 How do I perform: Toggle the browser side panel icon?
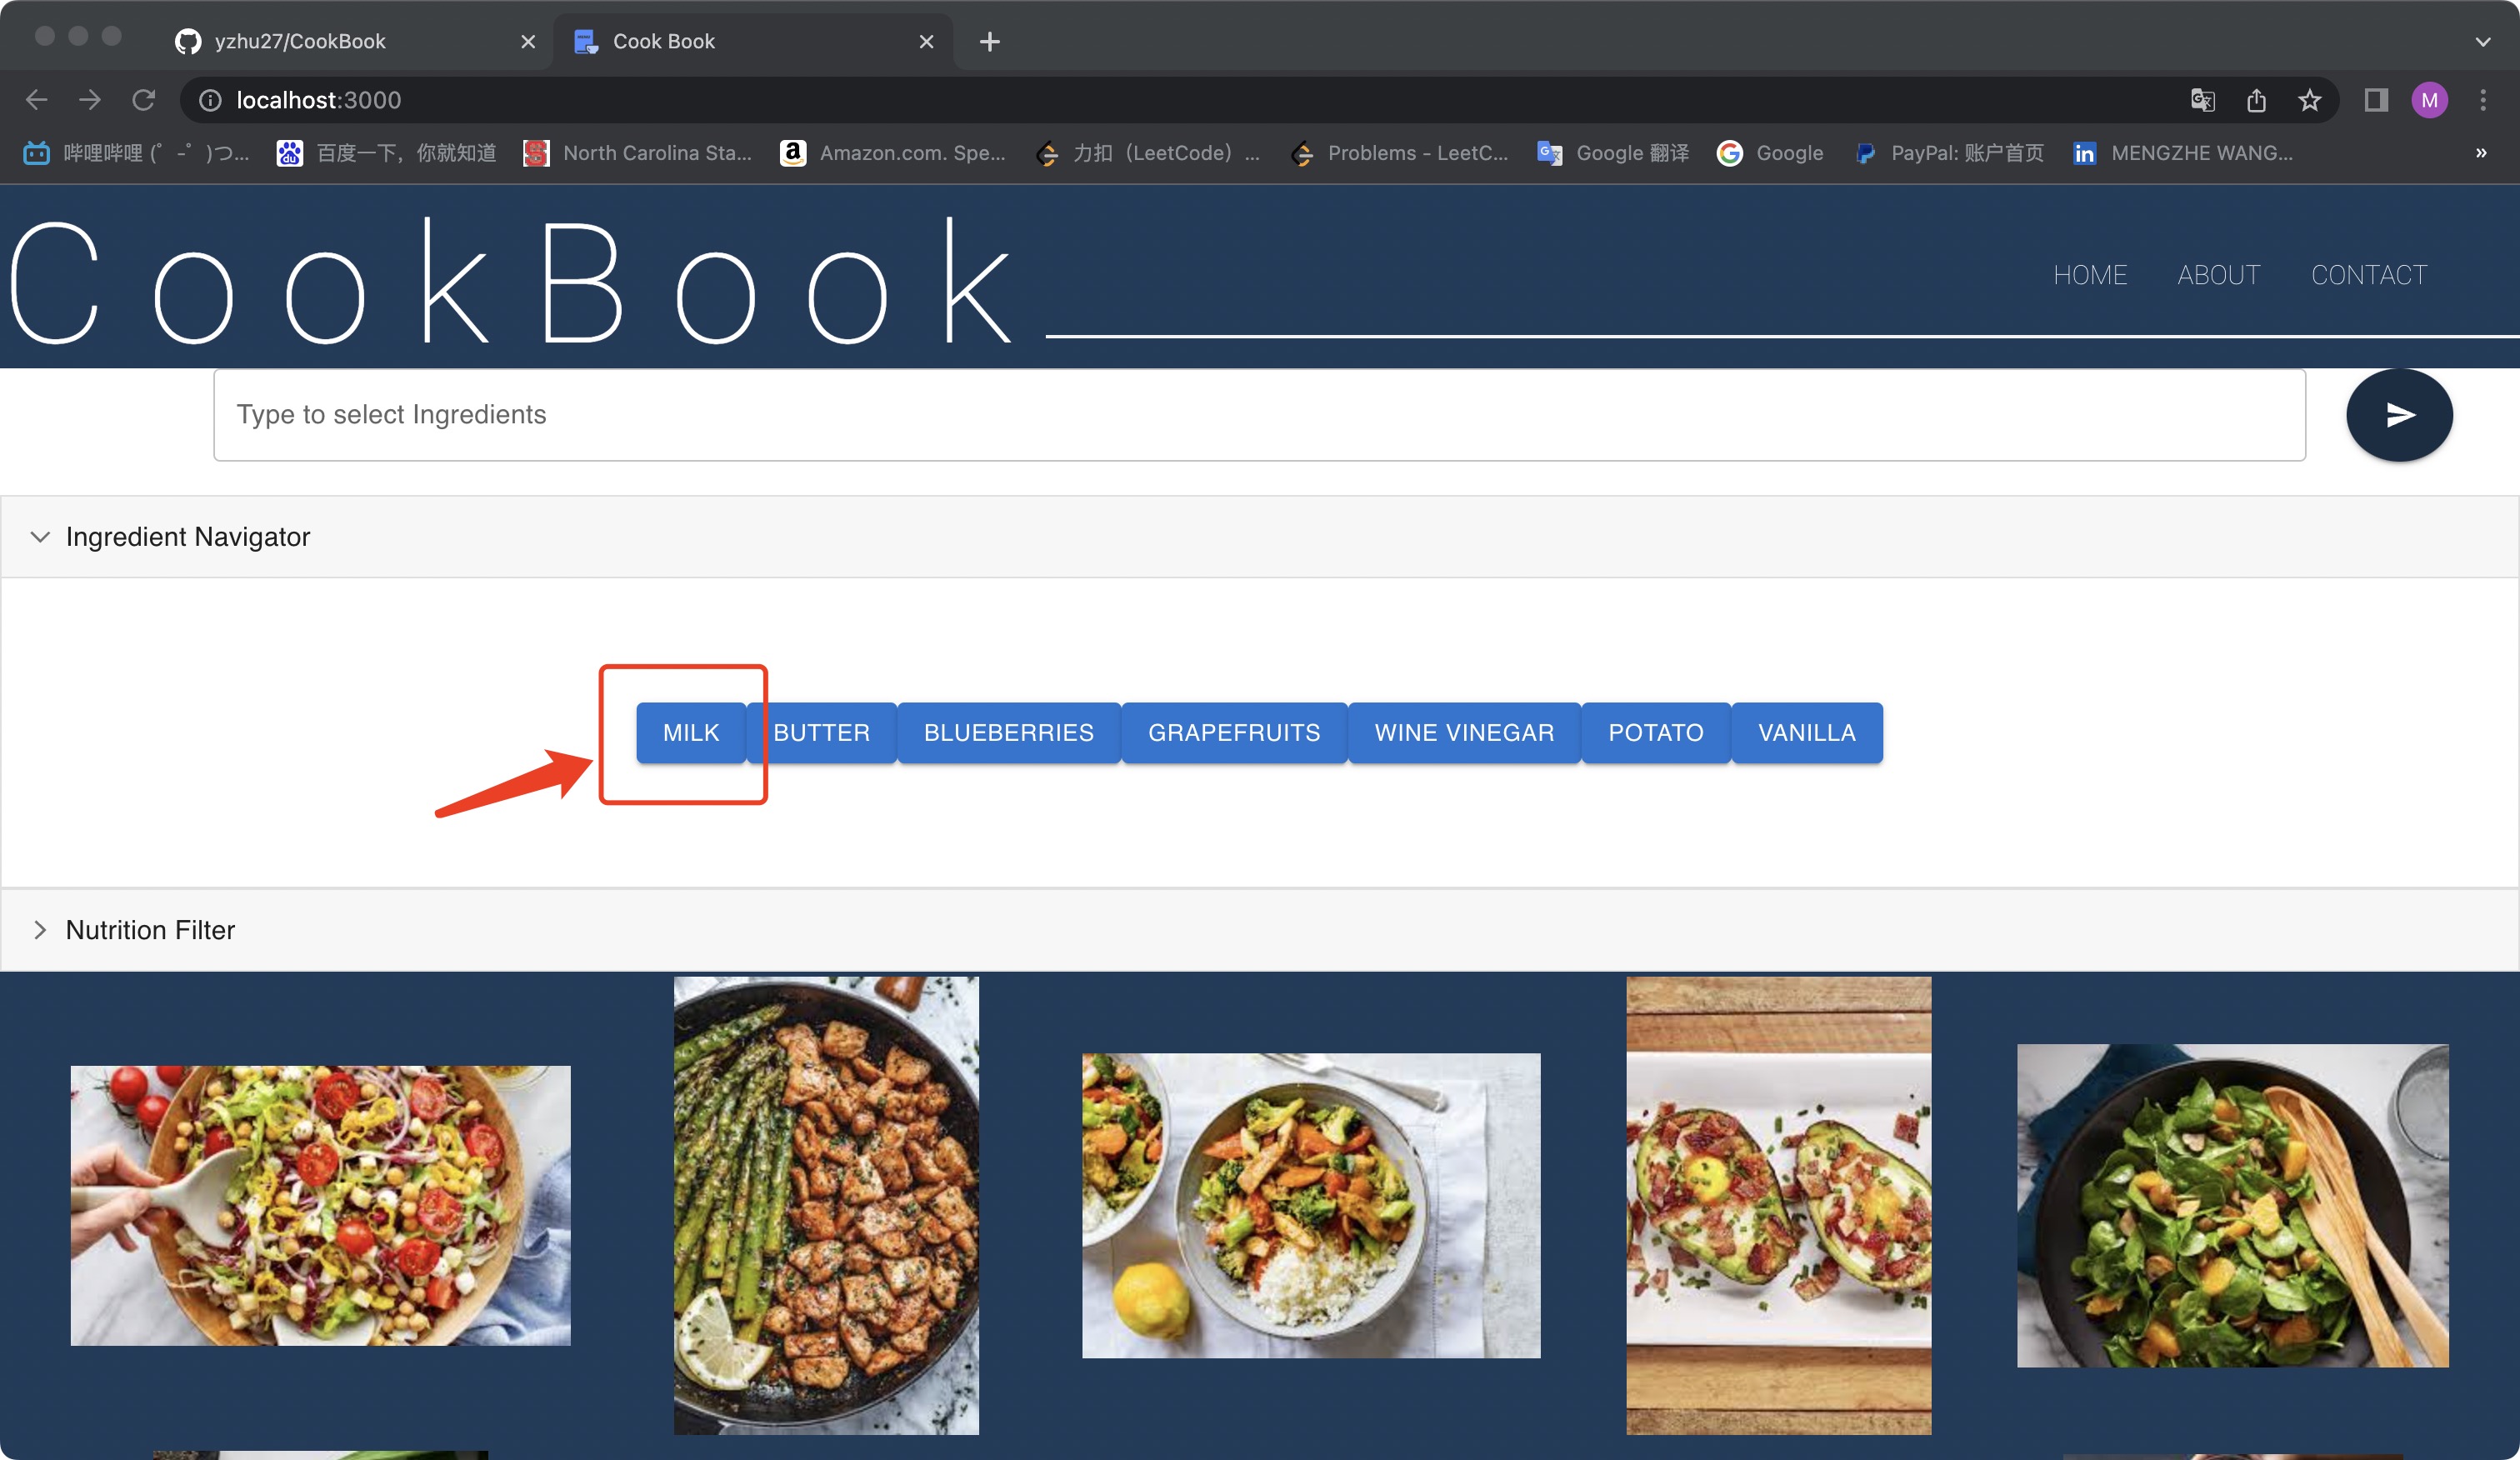(2375, 100)
